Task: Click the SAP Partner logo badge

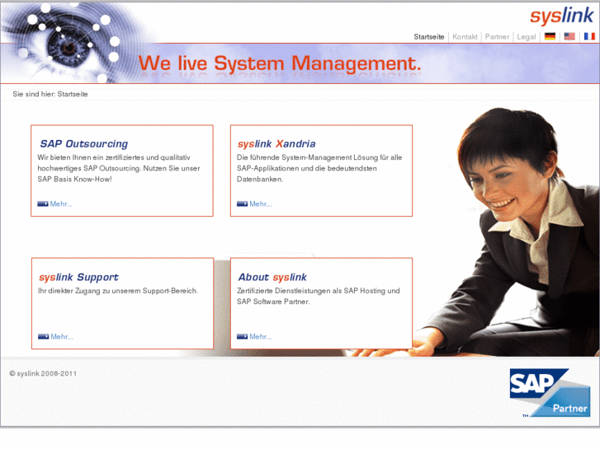Action: [550, 393]
